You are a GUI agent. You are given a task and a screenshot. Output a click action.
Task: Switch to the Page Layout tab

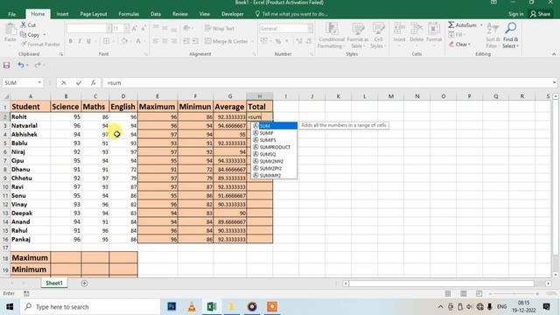click(x=94, y=14)
